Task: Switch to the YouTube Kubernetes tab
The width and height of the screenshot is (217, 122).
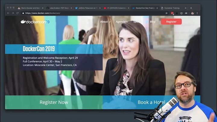Action: (117, 8)
